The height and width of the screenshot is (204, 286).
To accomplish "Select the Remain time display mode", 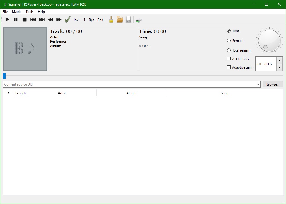I will coord(229,41).
